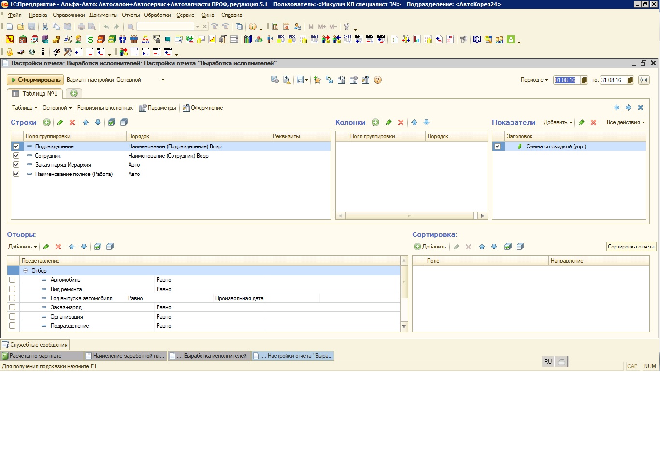Image resolution: width=660 pixels, height=467 pixels.
Task: Go to previous table with left arrow
Action: 617,108
